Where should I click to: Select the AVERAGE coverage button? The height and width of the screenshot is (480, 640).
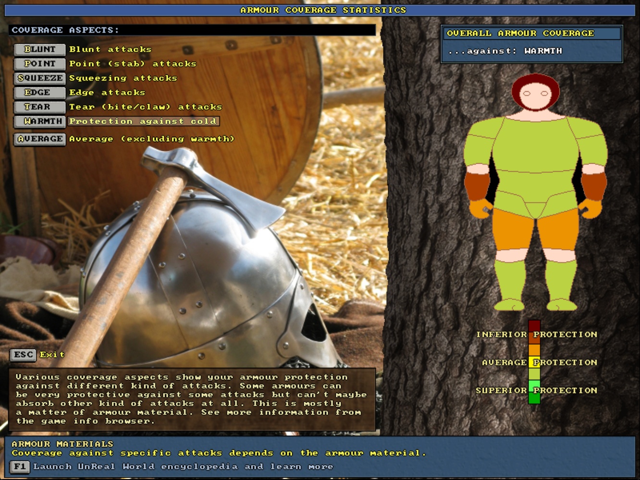pyautogui.click(x=39, y=139)
